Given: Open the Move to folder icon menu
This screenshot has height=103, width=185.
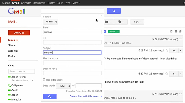Looking at the screenshot, I should pyautogui.click(x=108, y=22).
